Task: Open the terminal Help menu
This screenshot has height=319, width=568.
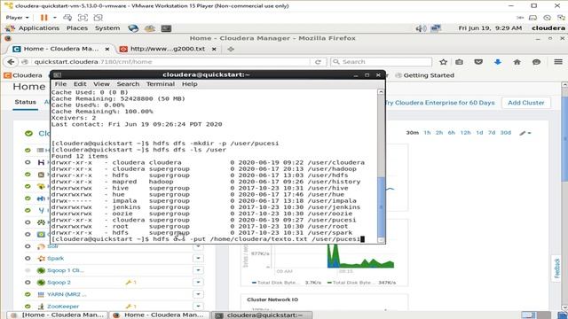Action: [x=189, y=84]
